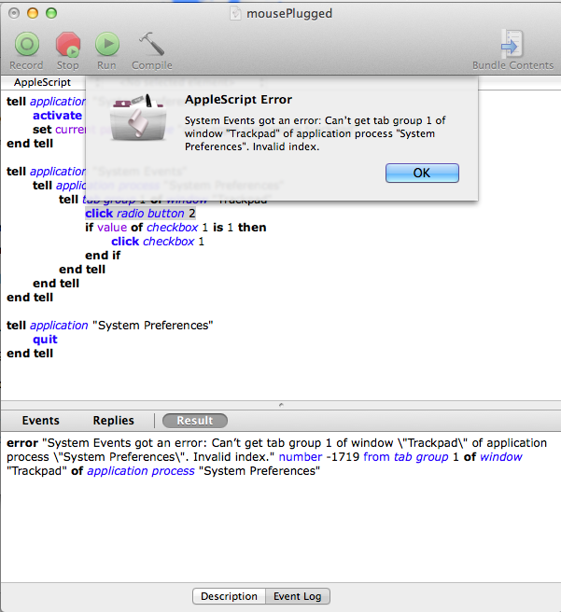Screen dimensions: 561x612
Task: Minimize the window with the yellow button
Action: [33, 13]
